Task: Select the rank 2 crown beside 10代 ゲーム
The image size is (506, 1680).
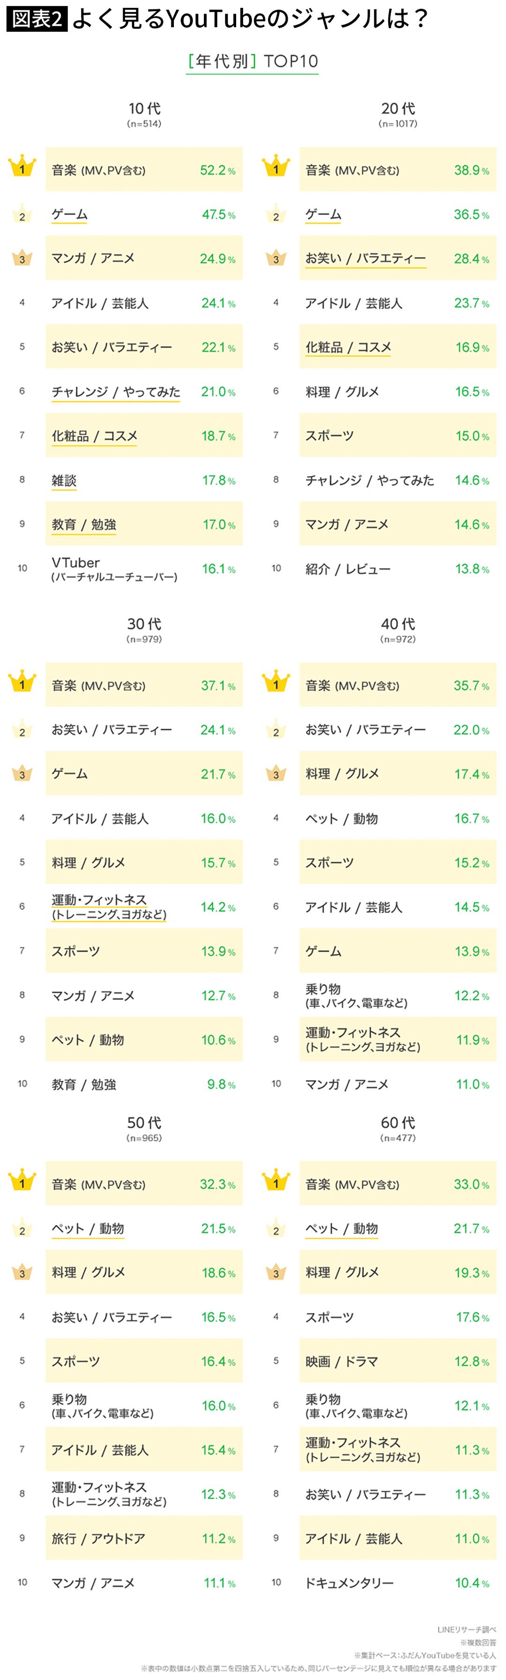Action: tap(22, 215)
